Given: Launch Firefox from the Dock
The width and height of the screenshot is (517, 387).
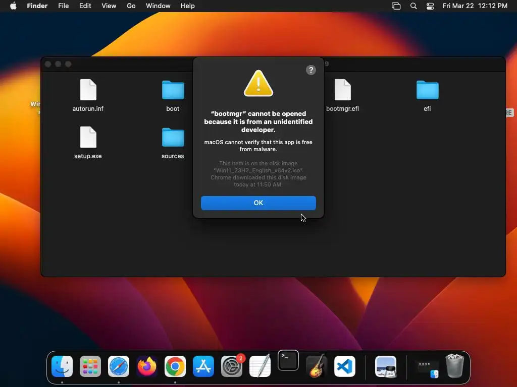Looking at the screenshot, I should point(147,366).
